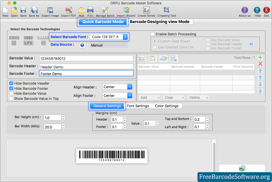Click the Export Image icon
Viewport: 272px width, 182px height.
point(50,10)
